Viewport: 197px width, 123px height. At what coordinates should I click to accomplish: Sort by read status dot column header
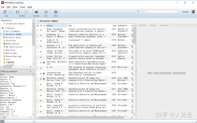[x=41, y=26]
